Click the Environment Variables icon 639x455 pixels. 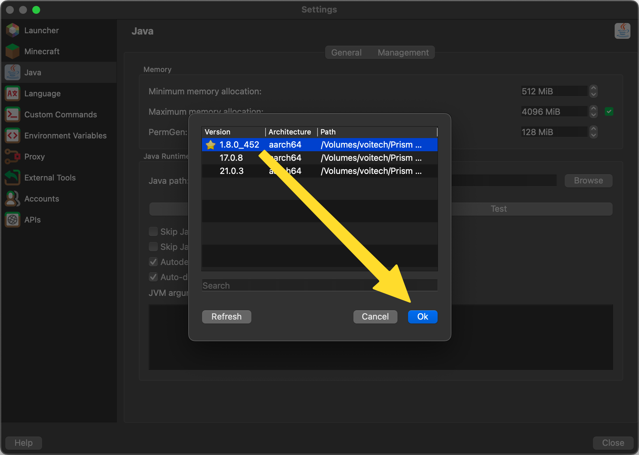point(13,135)
